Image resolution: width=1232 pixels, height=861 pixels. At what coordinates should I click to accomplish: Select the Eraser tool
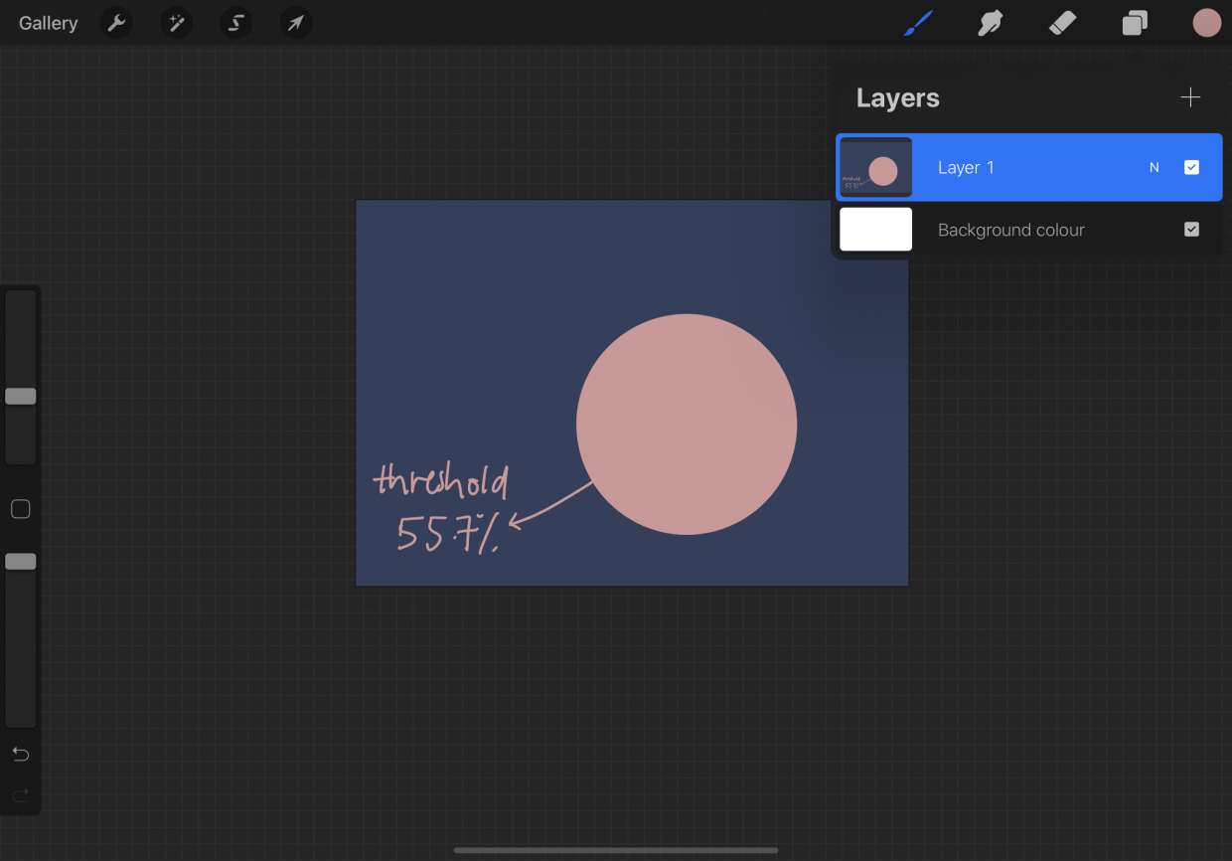(x=1062, y=23)
